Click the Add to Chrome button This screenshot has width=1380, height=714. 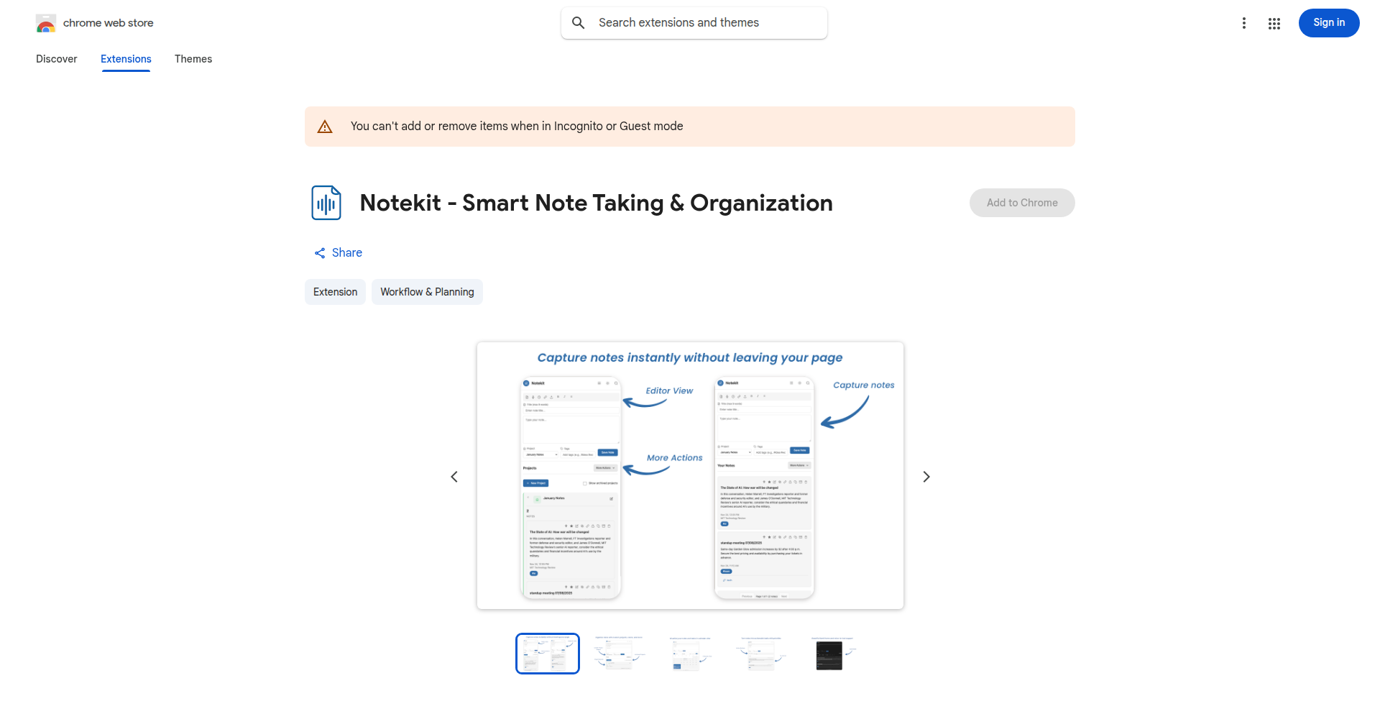click(1021, 203)
